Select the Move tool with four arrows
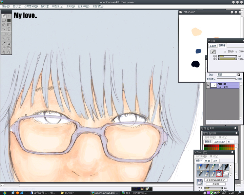The width and height of the screenshot is (244, 195). pyautogui.click(x=9, y=16)
